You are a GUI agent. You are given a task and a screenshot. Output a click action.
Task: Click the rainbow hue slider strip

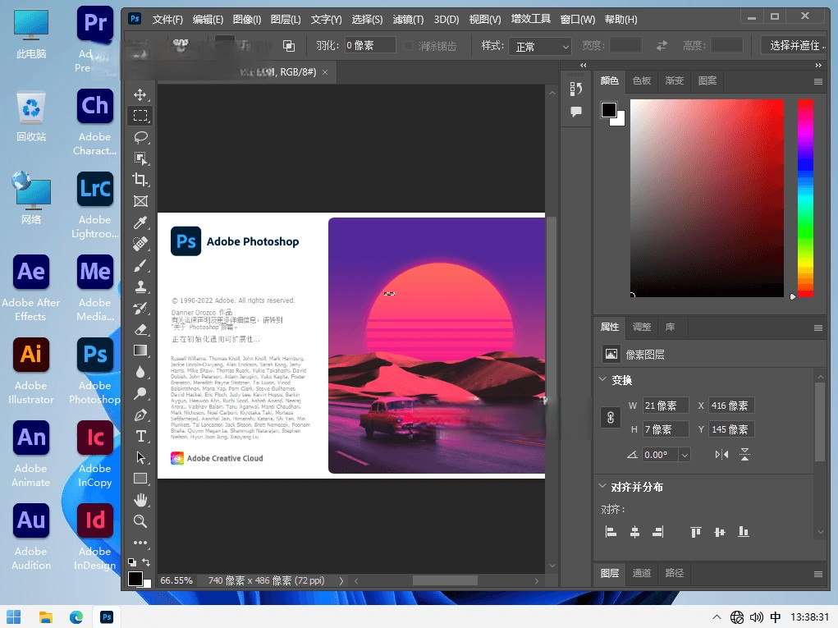[x=805, y=197]
